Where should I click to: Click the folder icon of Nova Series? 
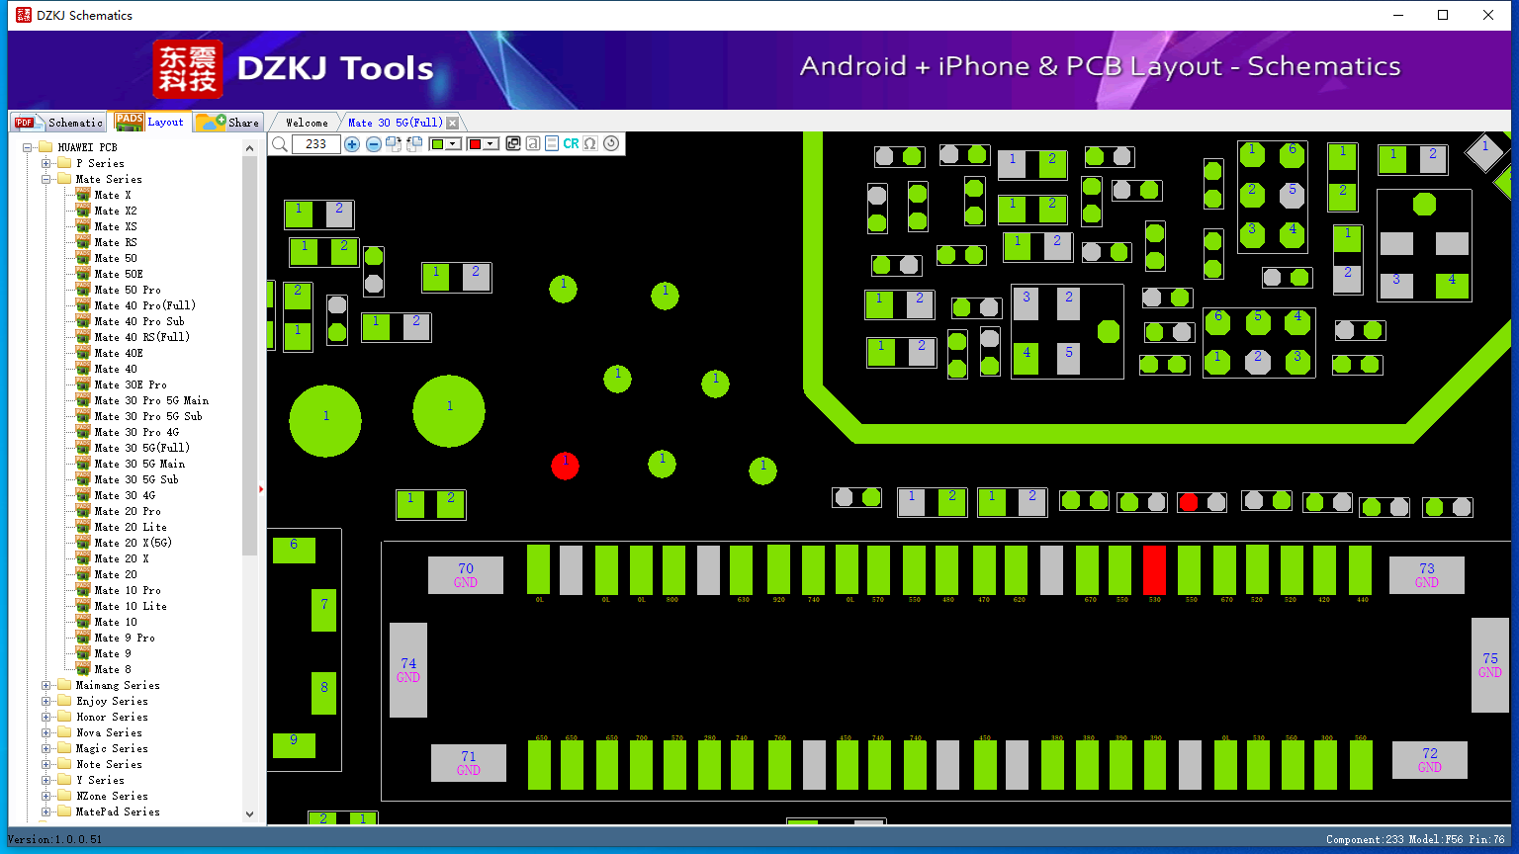[x=64, y=732]
